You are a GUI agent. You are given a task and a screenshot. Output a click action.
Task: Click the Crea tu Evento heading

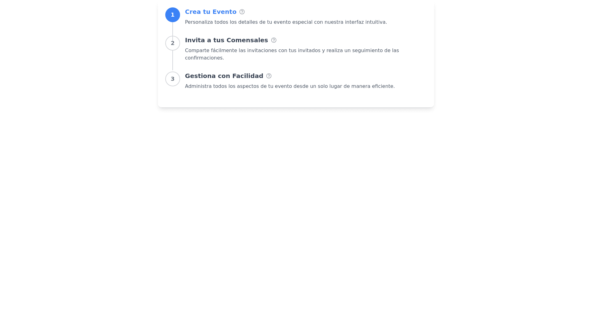tap(211, 12)
